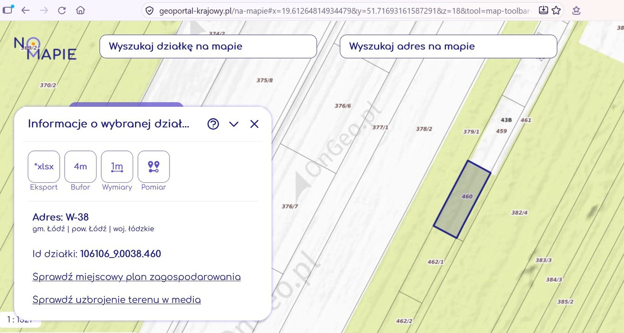This screenshot has height=333, width=624.
Task: Open Sprawdź uzbrojenie terenu w media link
Action: coord(116,300)
